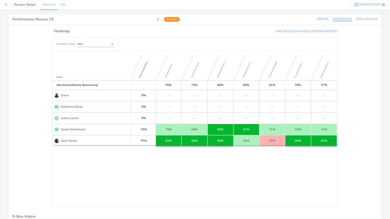Click the orange status badge
The image size is (390, 219).
click(x=172, y=19)
